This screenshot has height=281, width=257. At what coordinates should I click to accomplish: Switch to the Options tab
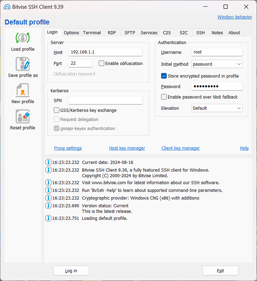tap(71, 33)
